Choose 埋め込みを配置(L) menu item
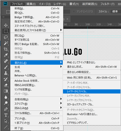 [x=37, y=85]
